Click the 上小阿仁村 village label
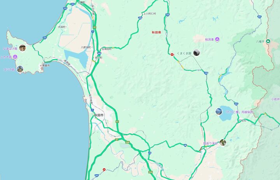This screenshot has width=280, height=180. (x=150, y=14)
